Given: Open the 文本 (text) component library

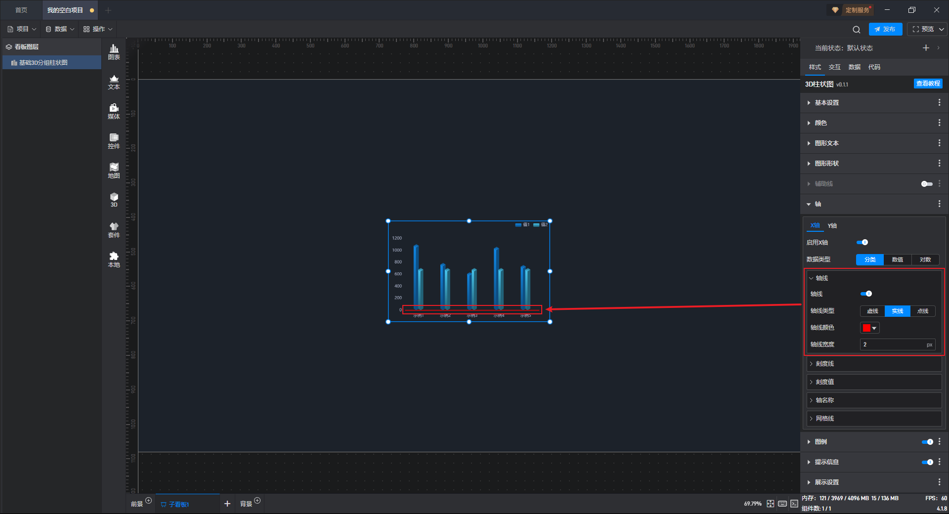Looking at the screenshot, I should tap(114, 82).
